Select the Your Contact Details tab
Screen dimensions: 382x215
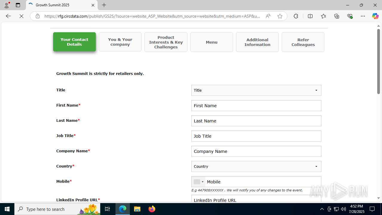click(74, 42)
